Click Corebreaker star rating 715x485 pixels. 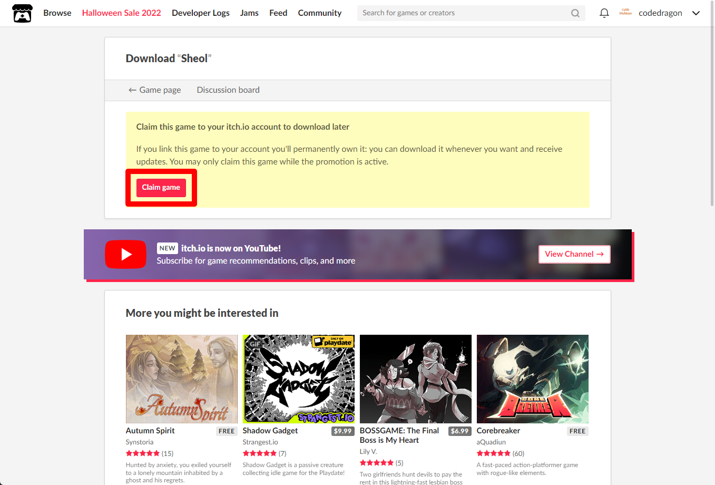(x=494, y=453)
